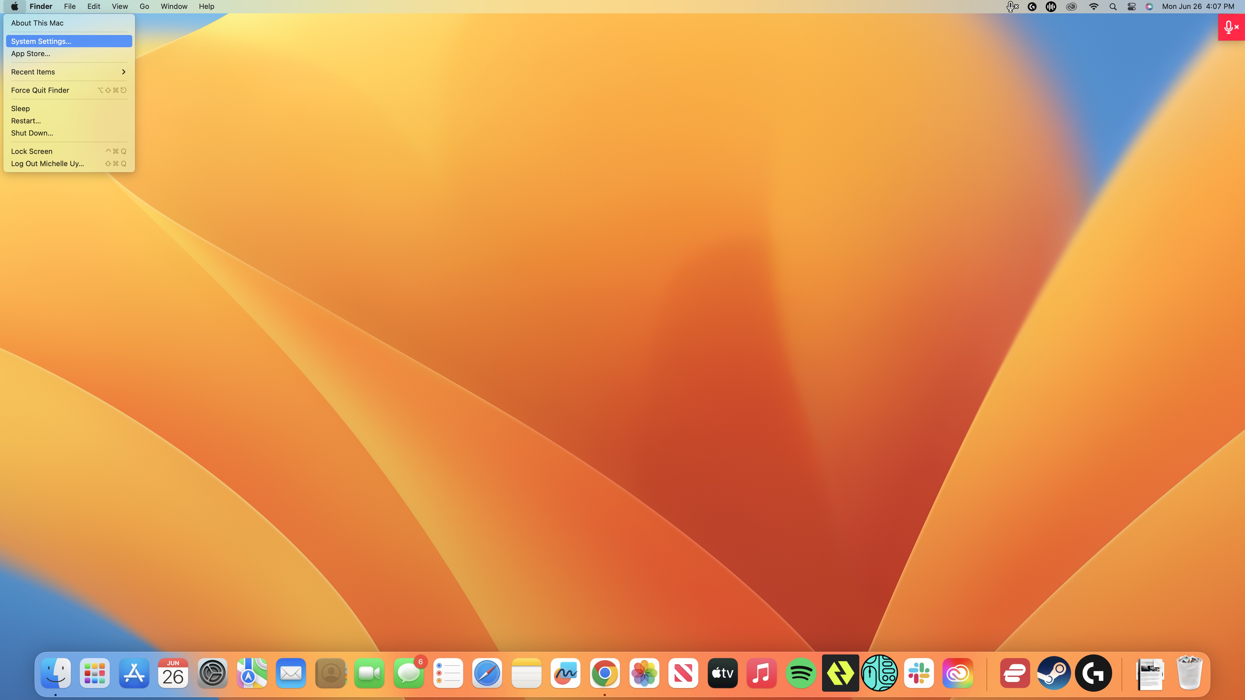This screenshot has height=700, width=1245.
Task: Open the Go menu
Action: [144, 6]
